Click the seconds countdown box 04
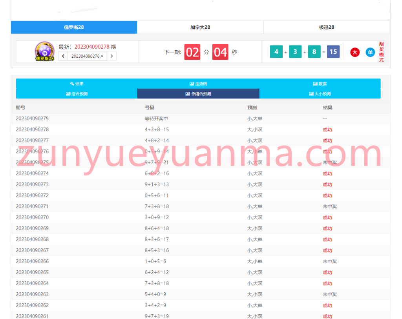402x319 pixels. (220, 52)
